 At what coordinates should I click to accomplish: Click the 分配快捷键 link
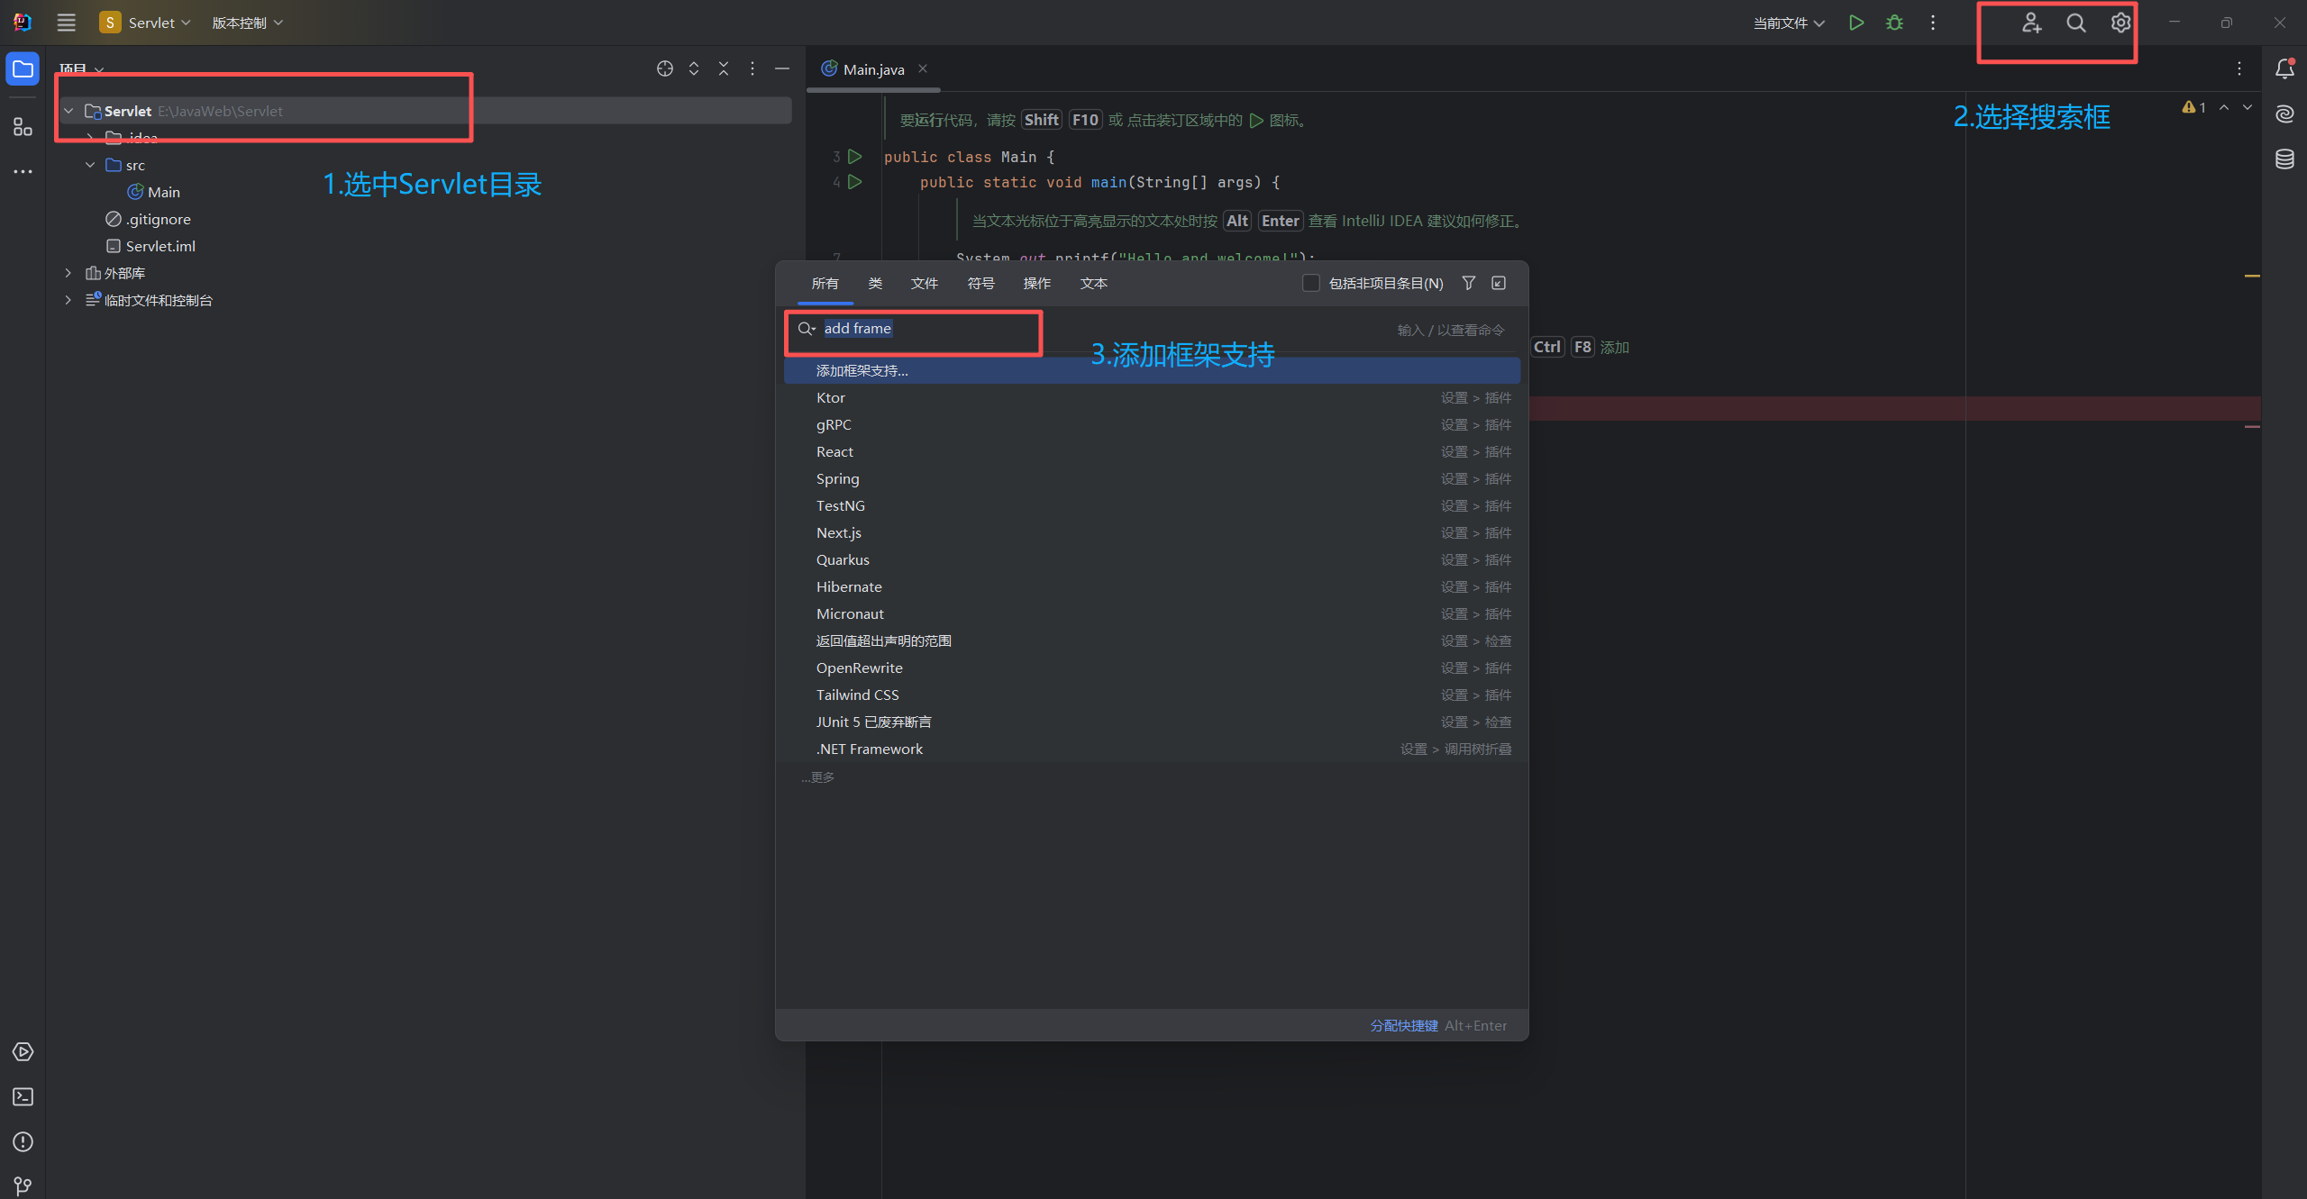point(1403,1025)
